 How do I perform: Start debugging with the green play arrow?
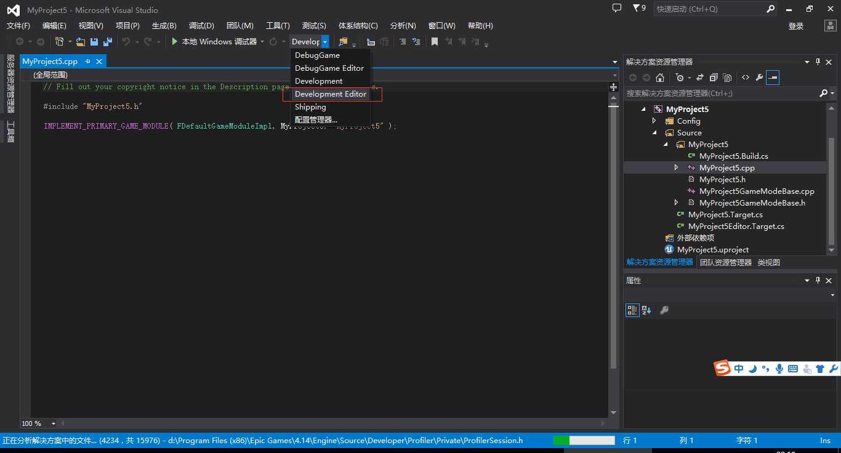(x=175, y=41)
